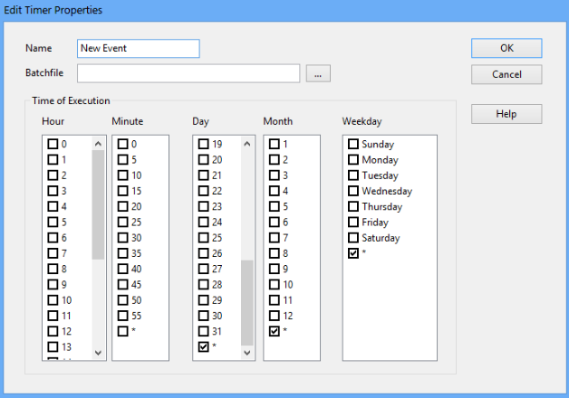569x398 pixels.
Task: Click the Day list scroll up arrow
Action: click(247, 144)
